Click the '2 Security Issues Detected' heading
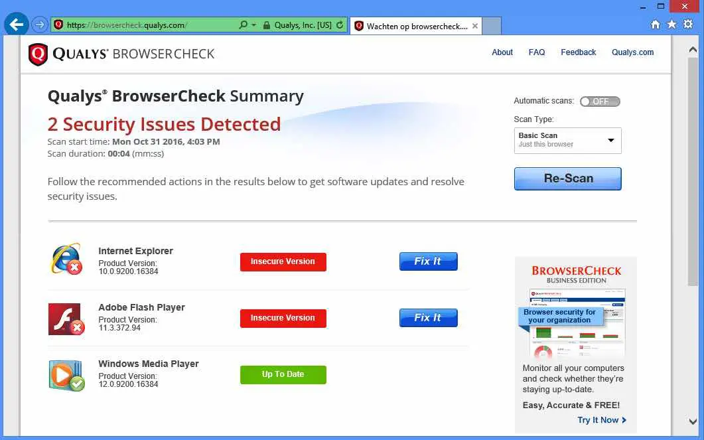The width and height of the screenshot is (704, 440). pyautogui.click(x=164, y=124)
